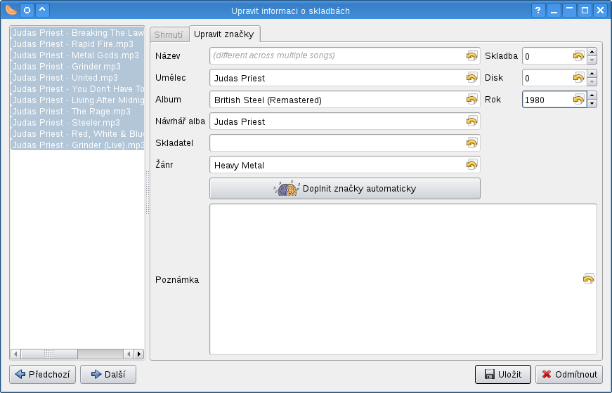
Task: Select Judas Priest - Metal Gods.mp3
Action: pyautogui.click(x=77, y=55)
